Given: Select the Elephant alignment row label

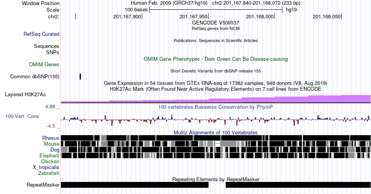Looking at the screenshot, I should coord(50,155).
